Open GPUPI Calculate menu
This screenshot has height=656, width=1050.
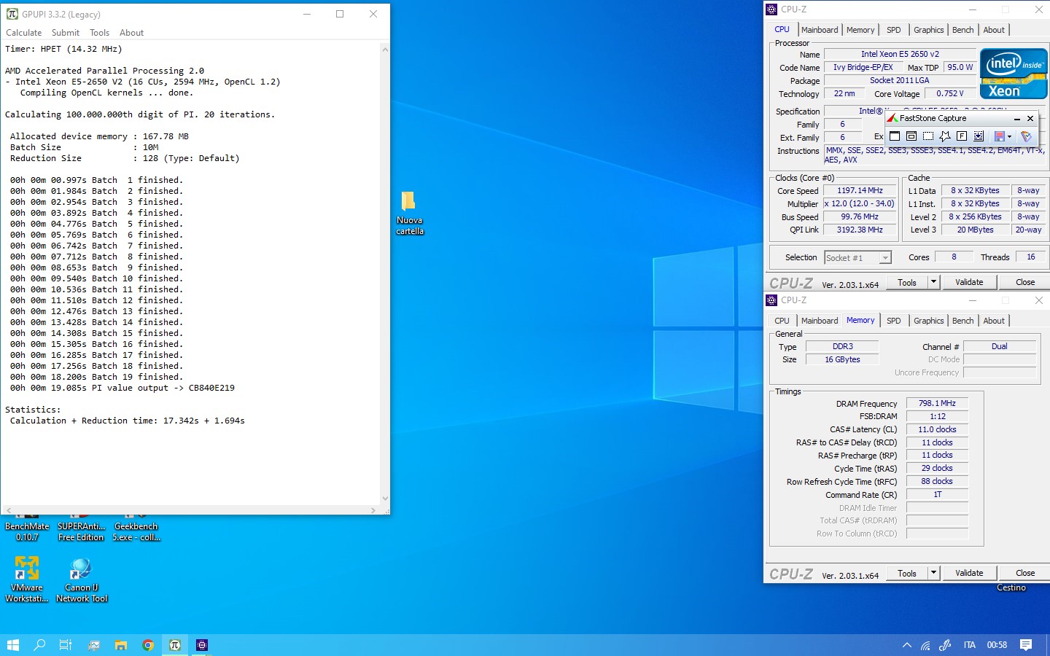(24, 33)
